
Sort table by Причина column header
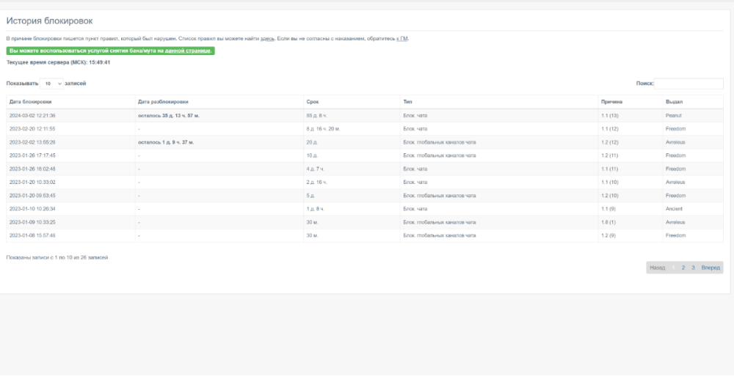click(611, 102)
